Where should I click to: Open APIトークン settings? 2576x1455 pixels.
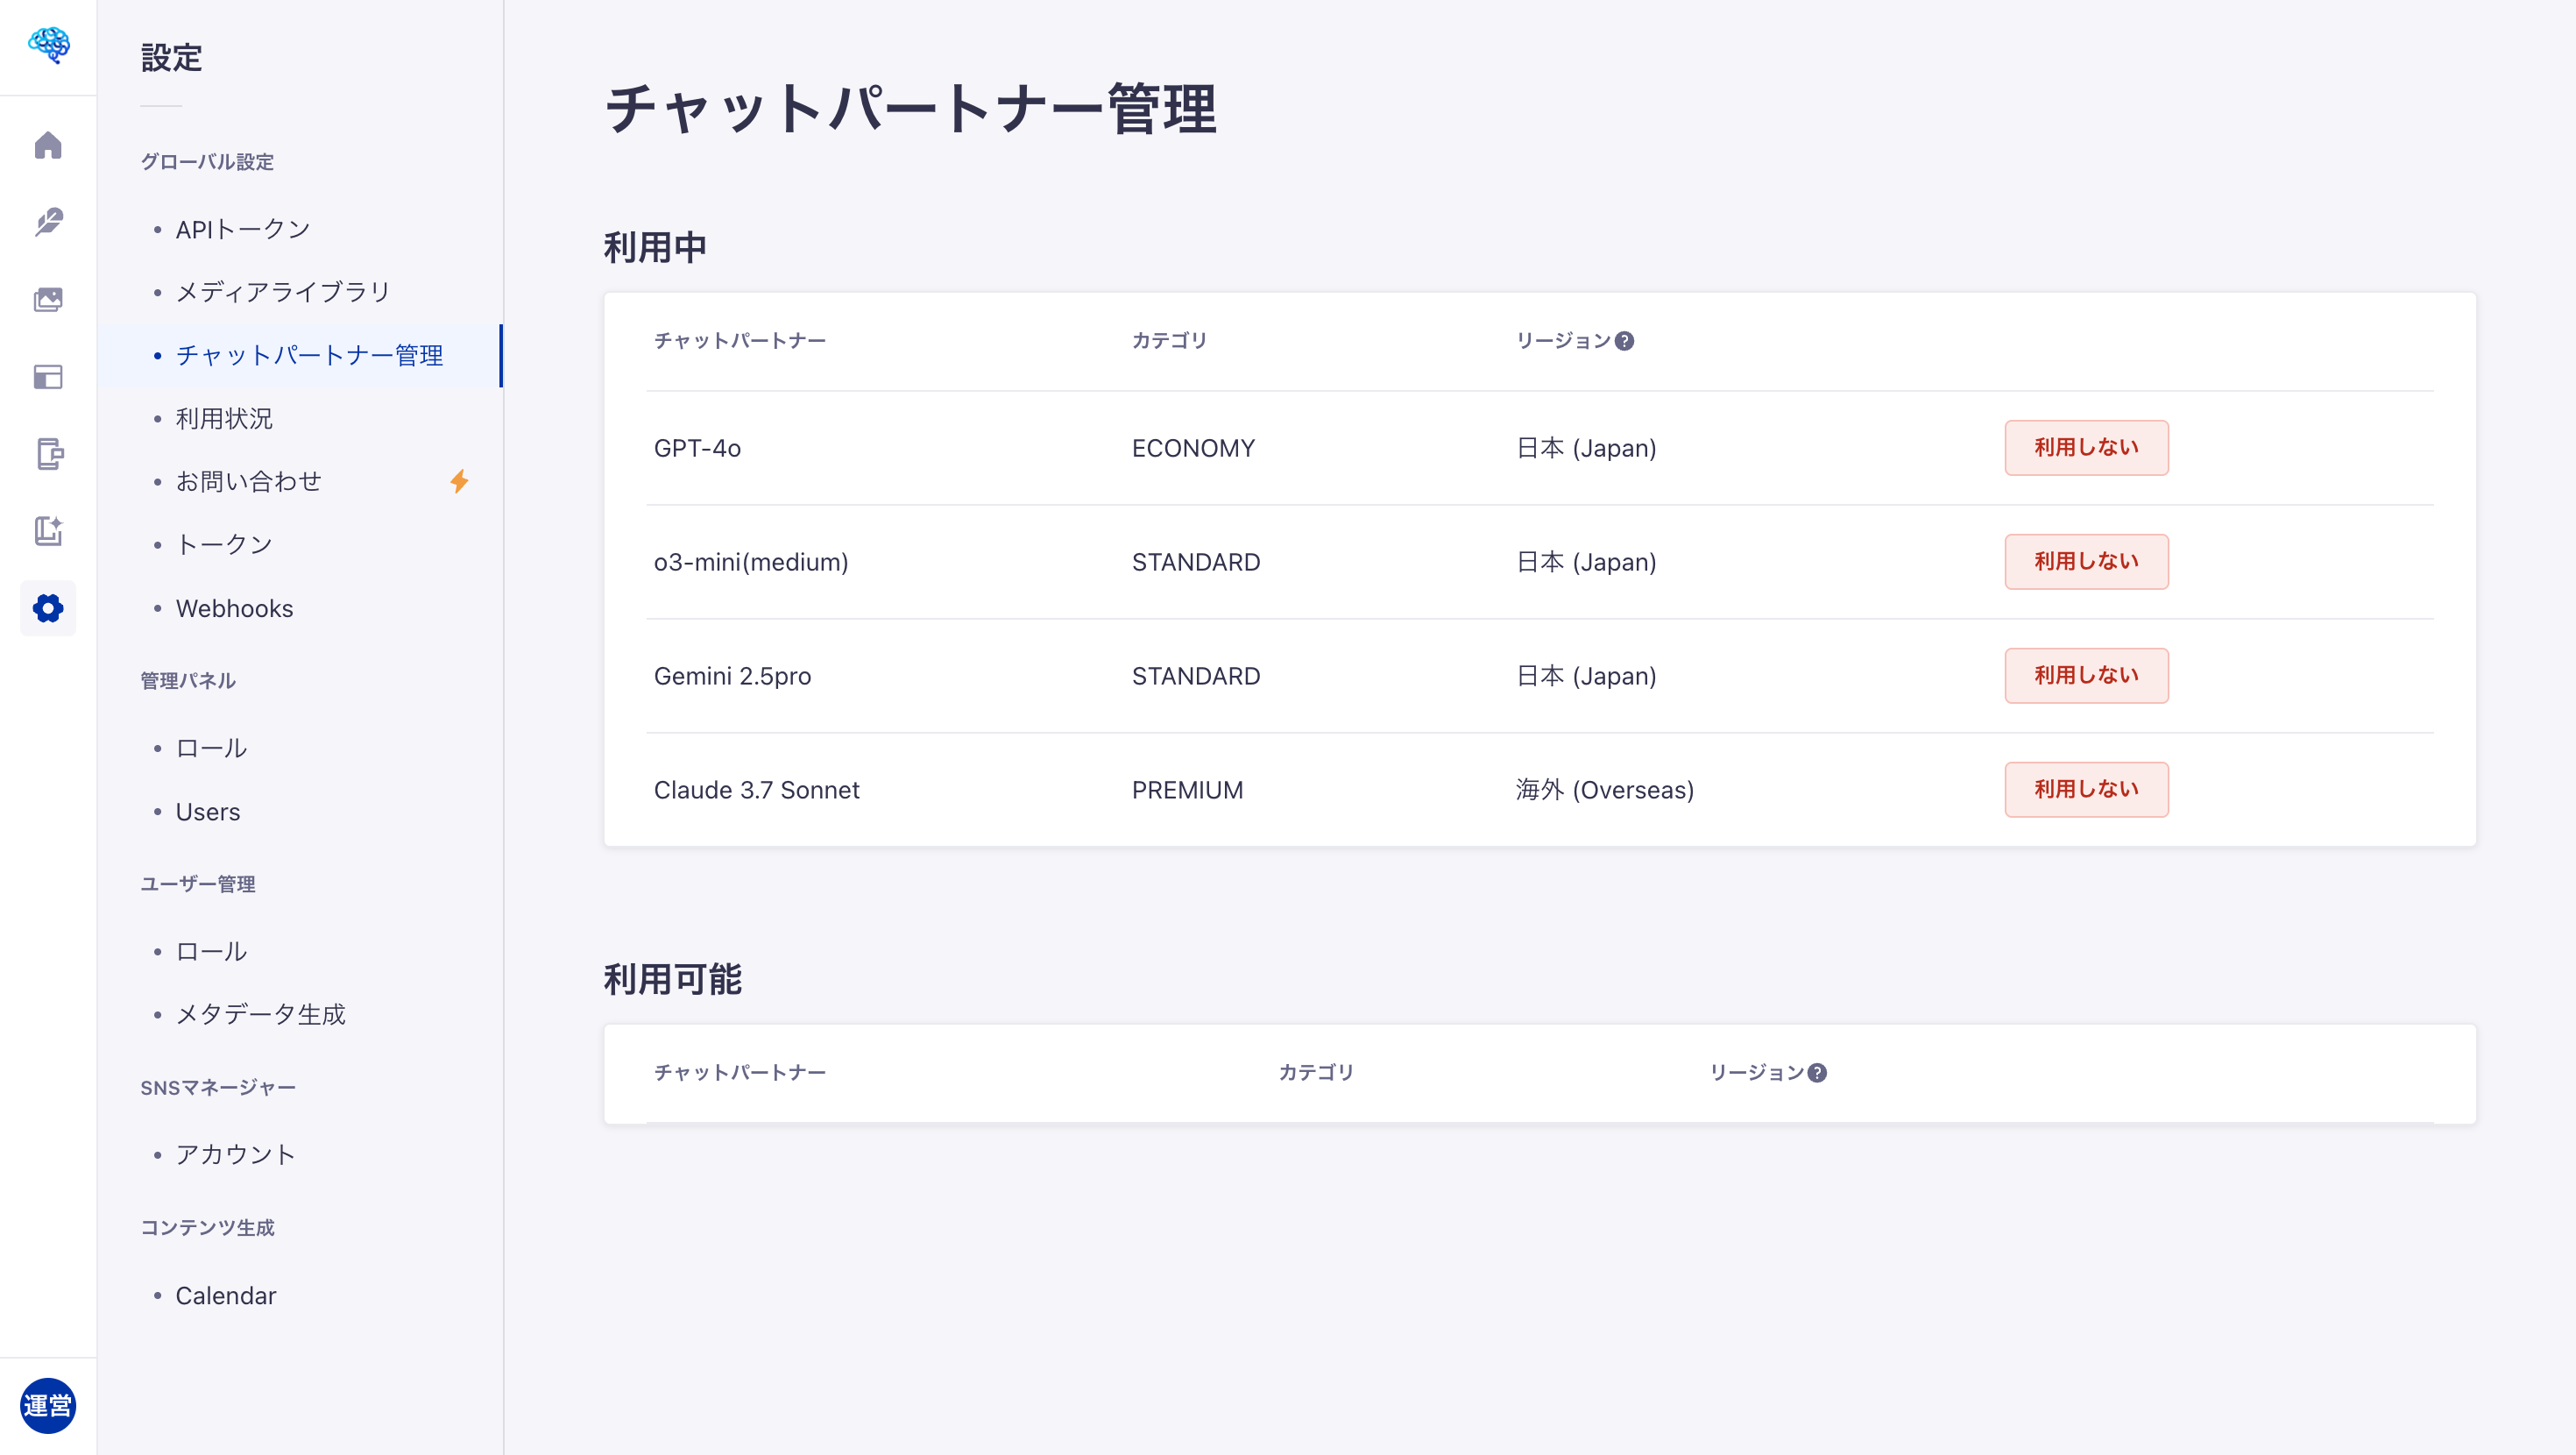point(243,228)
